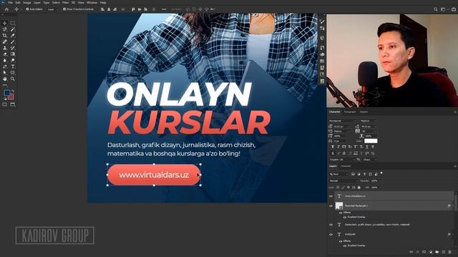Viewport: 458px width, 257px height.
Task: Select the Dodge tool
Action: tap(13, 60)
